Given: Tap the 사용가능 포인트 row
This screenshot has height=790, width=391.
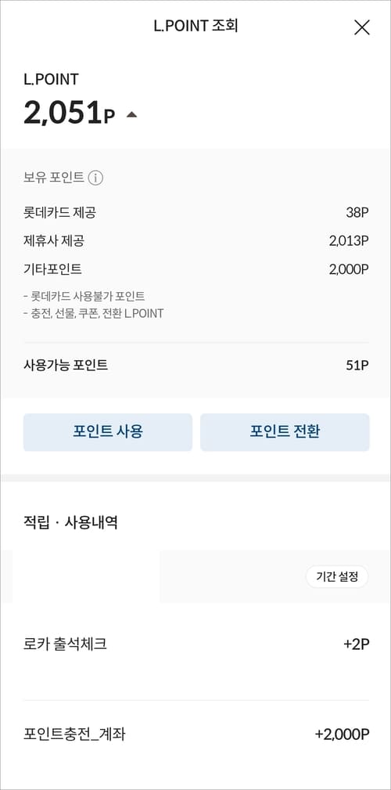Looking at the screenshot, I should coord(196,366).
